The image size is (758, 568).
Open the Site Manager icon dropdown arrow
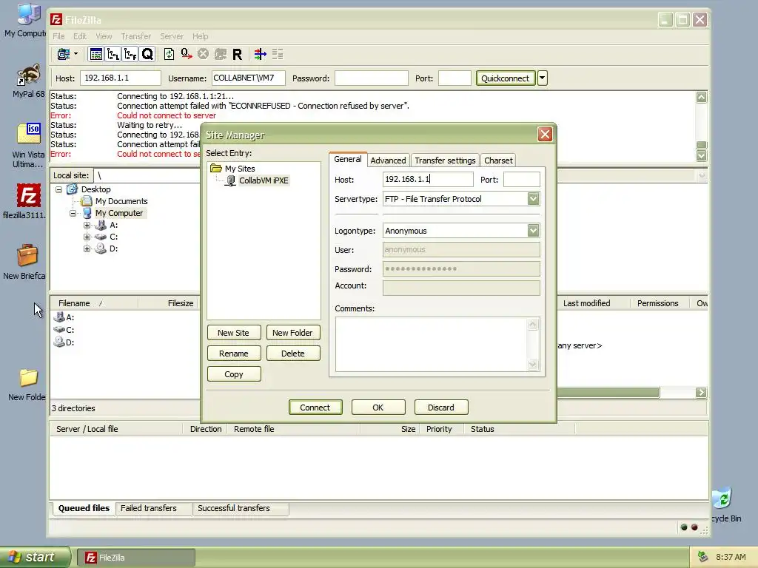click(x=76, y=54)
